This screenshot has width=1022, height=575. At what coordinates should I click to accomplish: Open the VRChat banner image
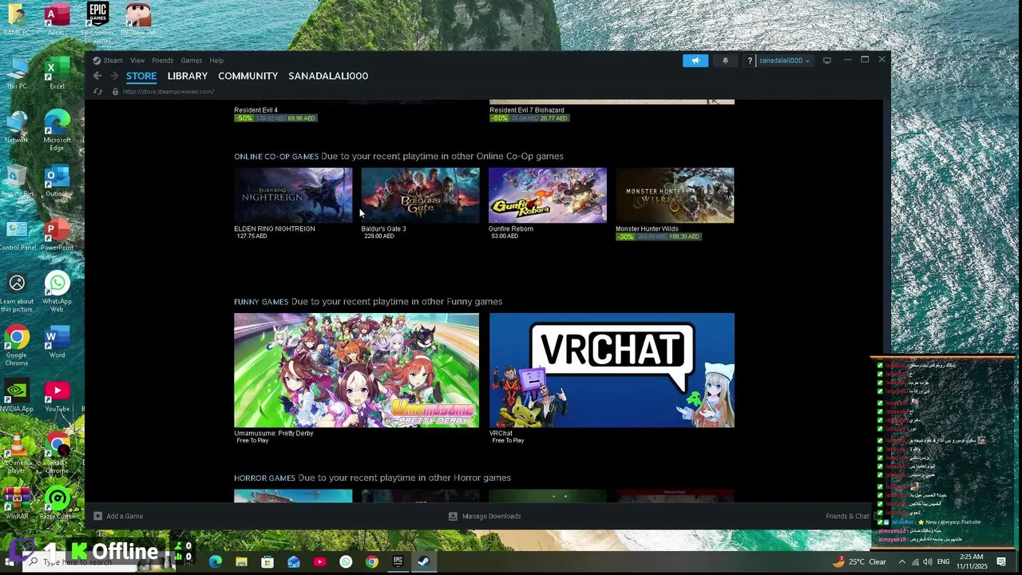click(612, 370)
